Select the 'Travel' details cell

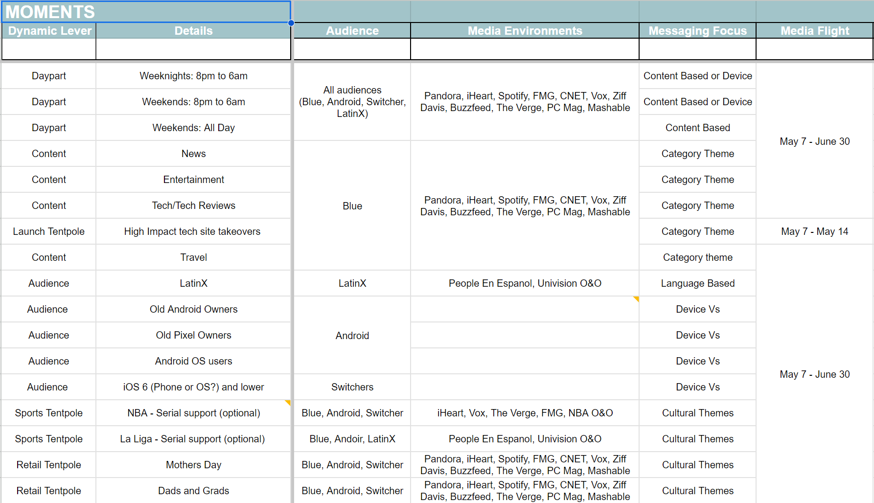193,257
